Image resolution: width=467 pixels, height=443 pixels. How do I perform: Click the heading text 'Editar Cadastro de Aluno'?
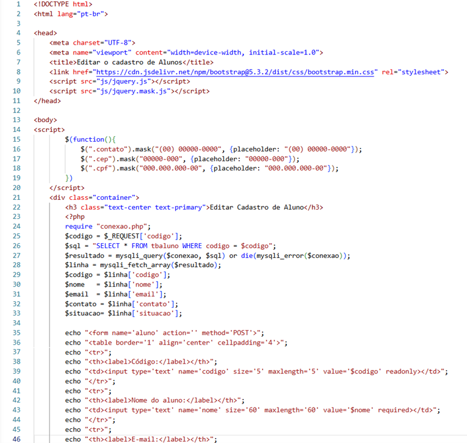click(257, 207)
